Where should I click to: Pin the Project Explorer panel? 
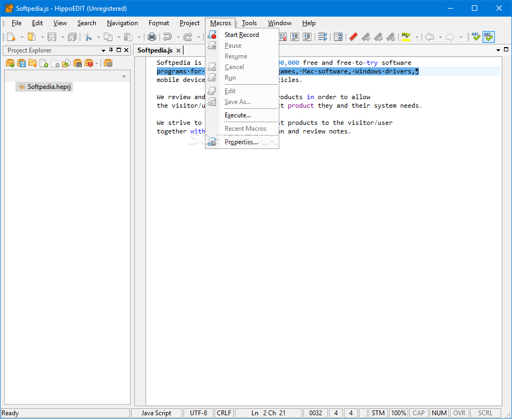click(x=111, y=50)
